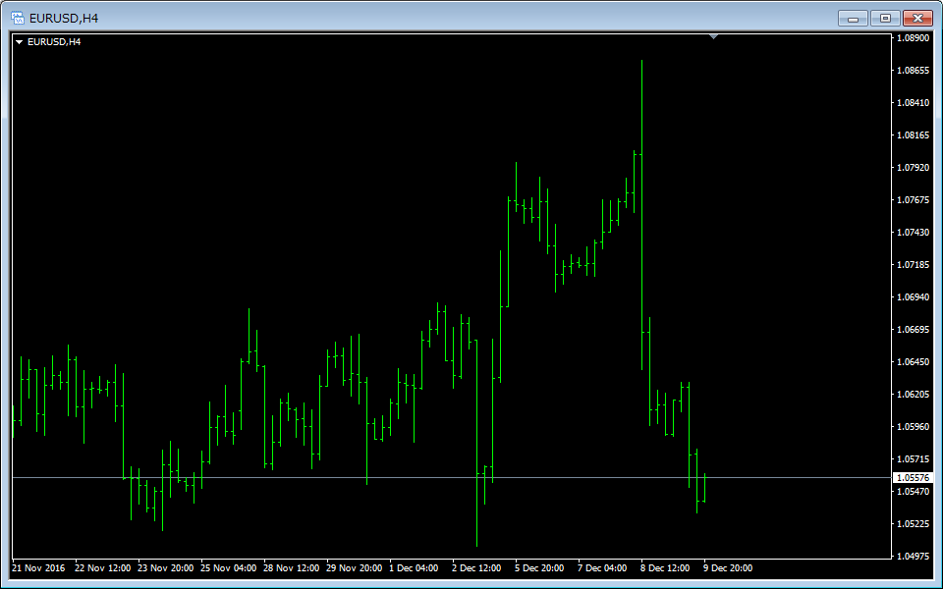Click the price scale value 1.06940

pyautogui.click(x=913, y=296)
